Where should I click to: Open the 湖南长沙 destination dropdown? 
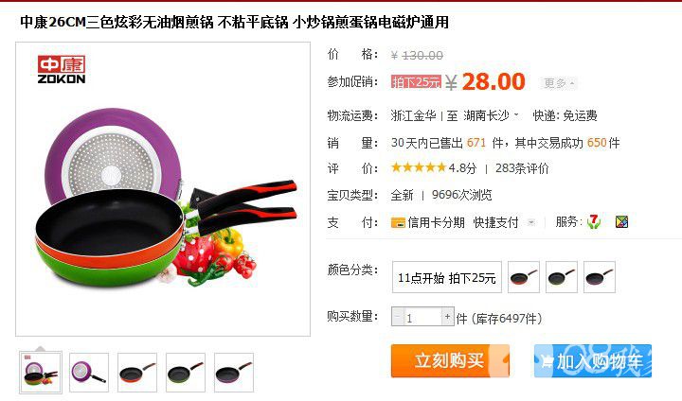pos(491,115)
